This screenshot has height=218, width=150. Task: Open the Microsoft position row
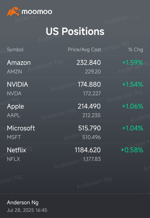tap(75, 132)
